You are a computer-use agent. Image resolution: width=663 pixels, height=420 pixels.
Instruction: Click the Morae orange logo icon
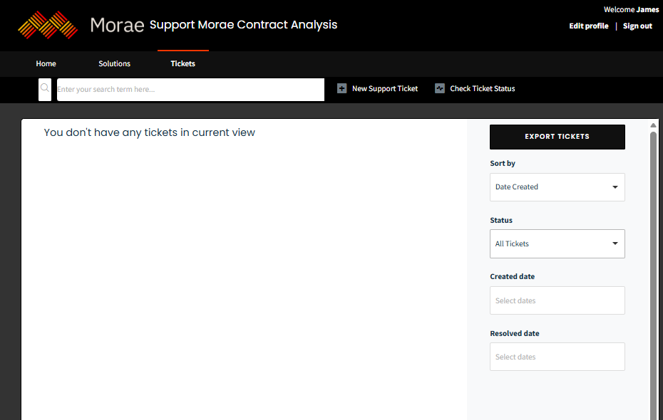tap(48, 25)
